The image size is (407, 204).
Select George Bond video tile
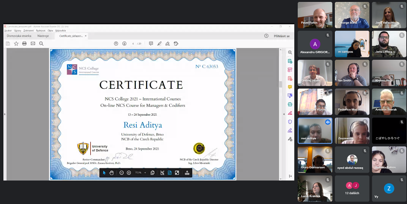[352, 15]
